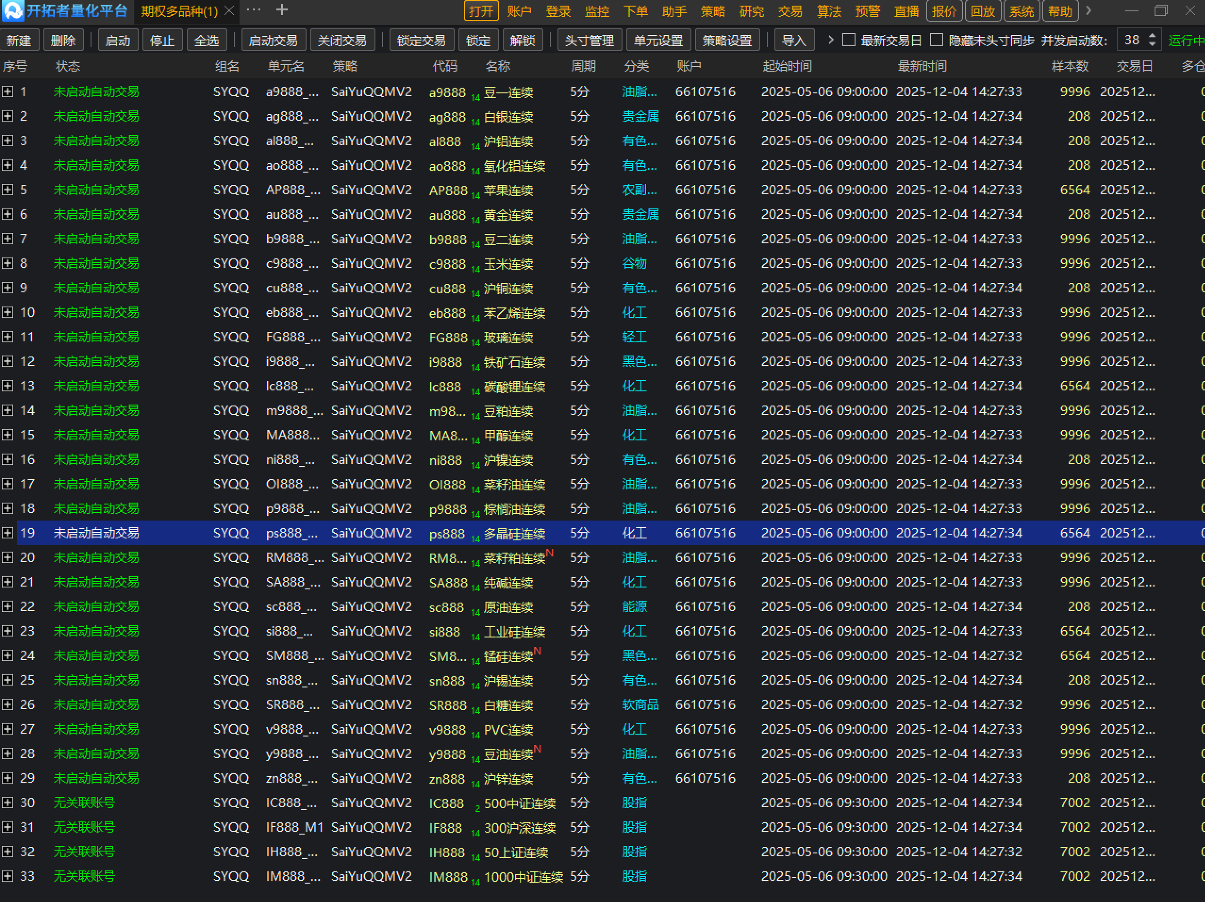Expand more menu items with top chevron
Viewport: 1205px width, 902px height.
[1089, 11]
